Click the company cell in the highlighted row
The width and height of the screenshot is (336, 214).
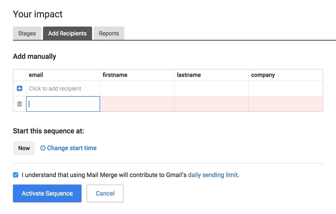point(286,104)
